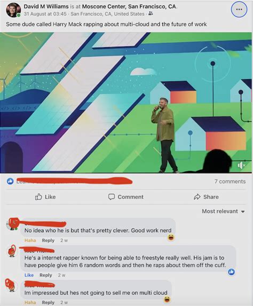Like the internet rapper comment

[x=29, y=275]
